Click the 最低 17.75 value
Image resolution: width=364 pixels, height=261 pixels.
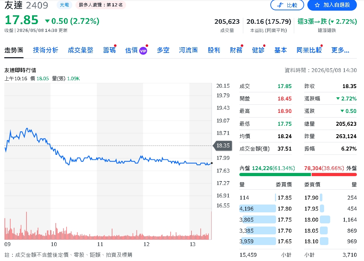pyautogui.click(x=285, y=124)
